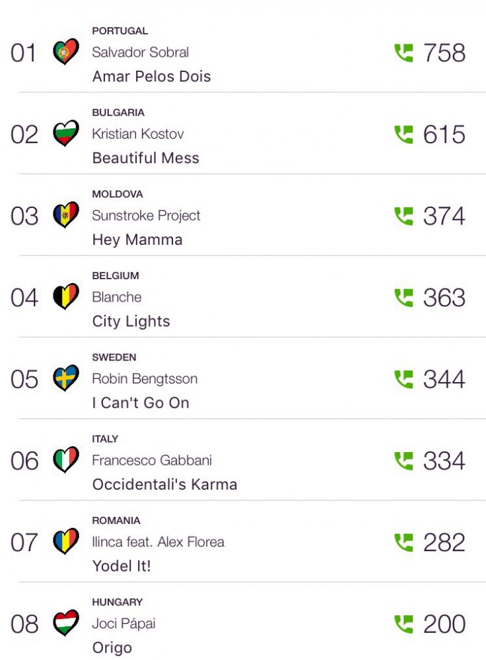The width and height of the screenshot is (486, 660).
Task: Click rank number 08 for Hungary
Action: (24, 624)
